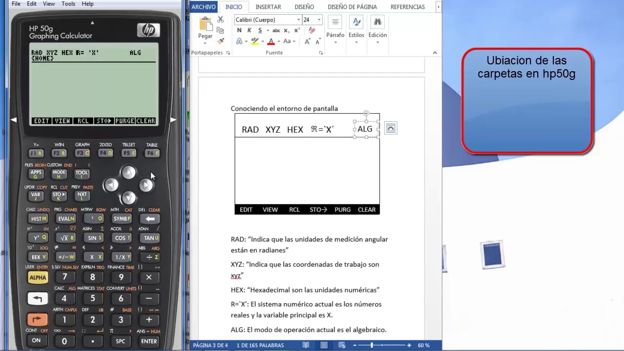Click the orange right-shift key on calculator
This screenshot has width=624, height=351.
[x=37, y=320]
